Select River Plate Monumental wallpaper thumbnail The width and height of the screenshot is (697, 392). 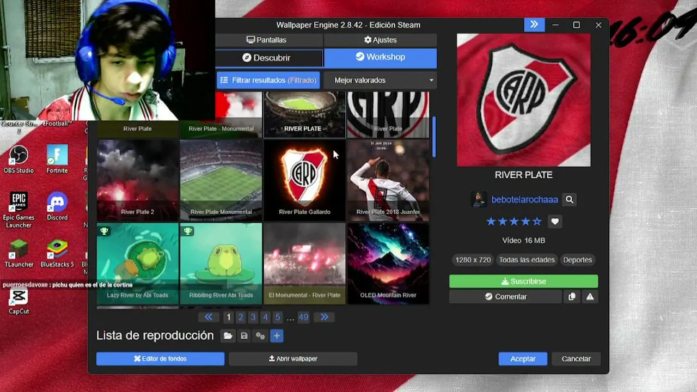click(221, 180)
